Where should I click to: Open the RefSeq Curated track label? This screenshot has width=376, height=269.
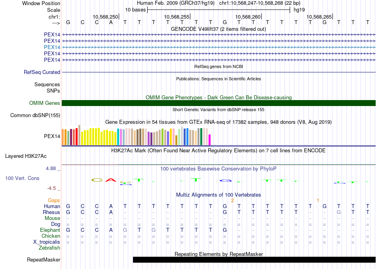click(x=42, y=72)
